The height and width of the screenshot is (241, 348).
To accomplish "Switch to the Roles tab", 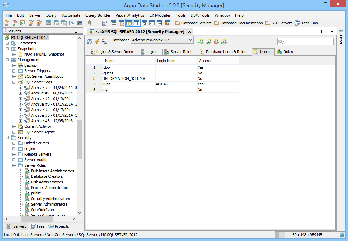I will (x=285, y=52).
